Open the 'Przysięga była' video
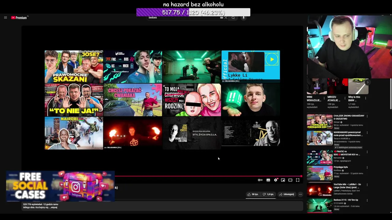Image resolution: width=392 pixels, height=220 pixels. (341, 167)
